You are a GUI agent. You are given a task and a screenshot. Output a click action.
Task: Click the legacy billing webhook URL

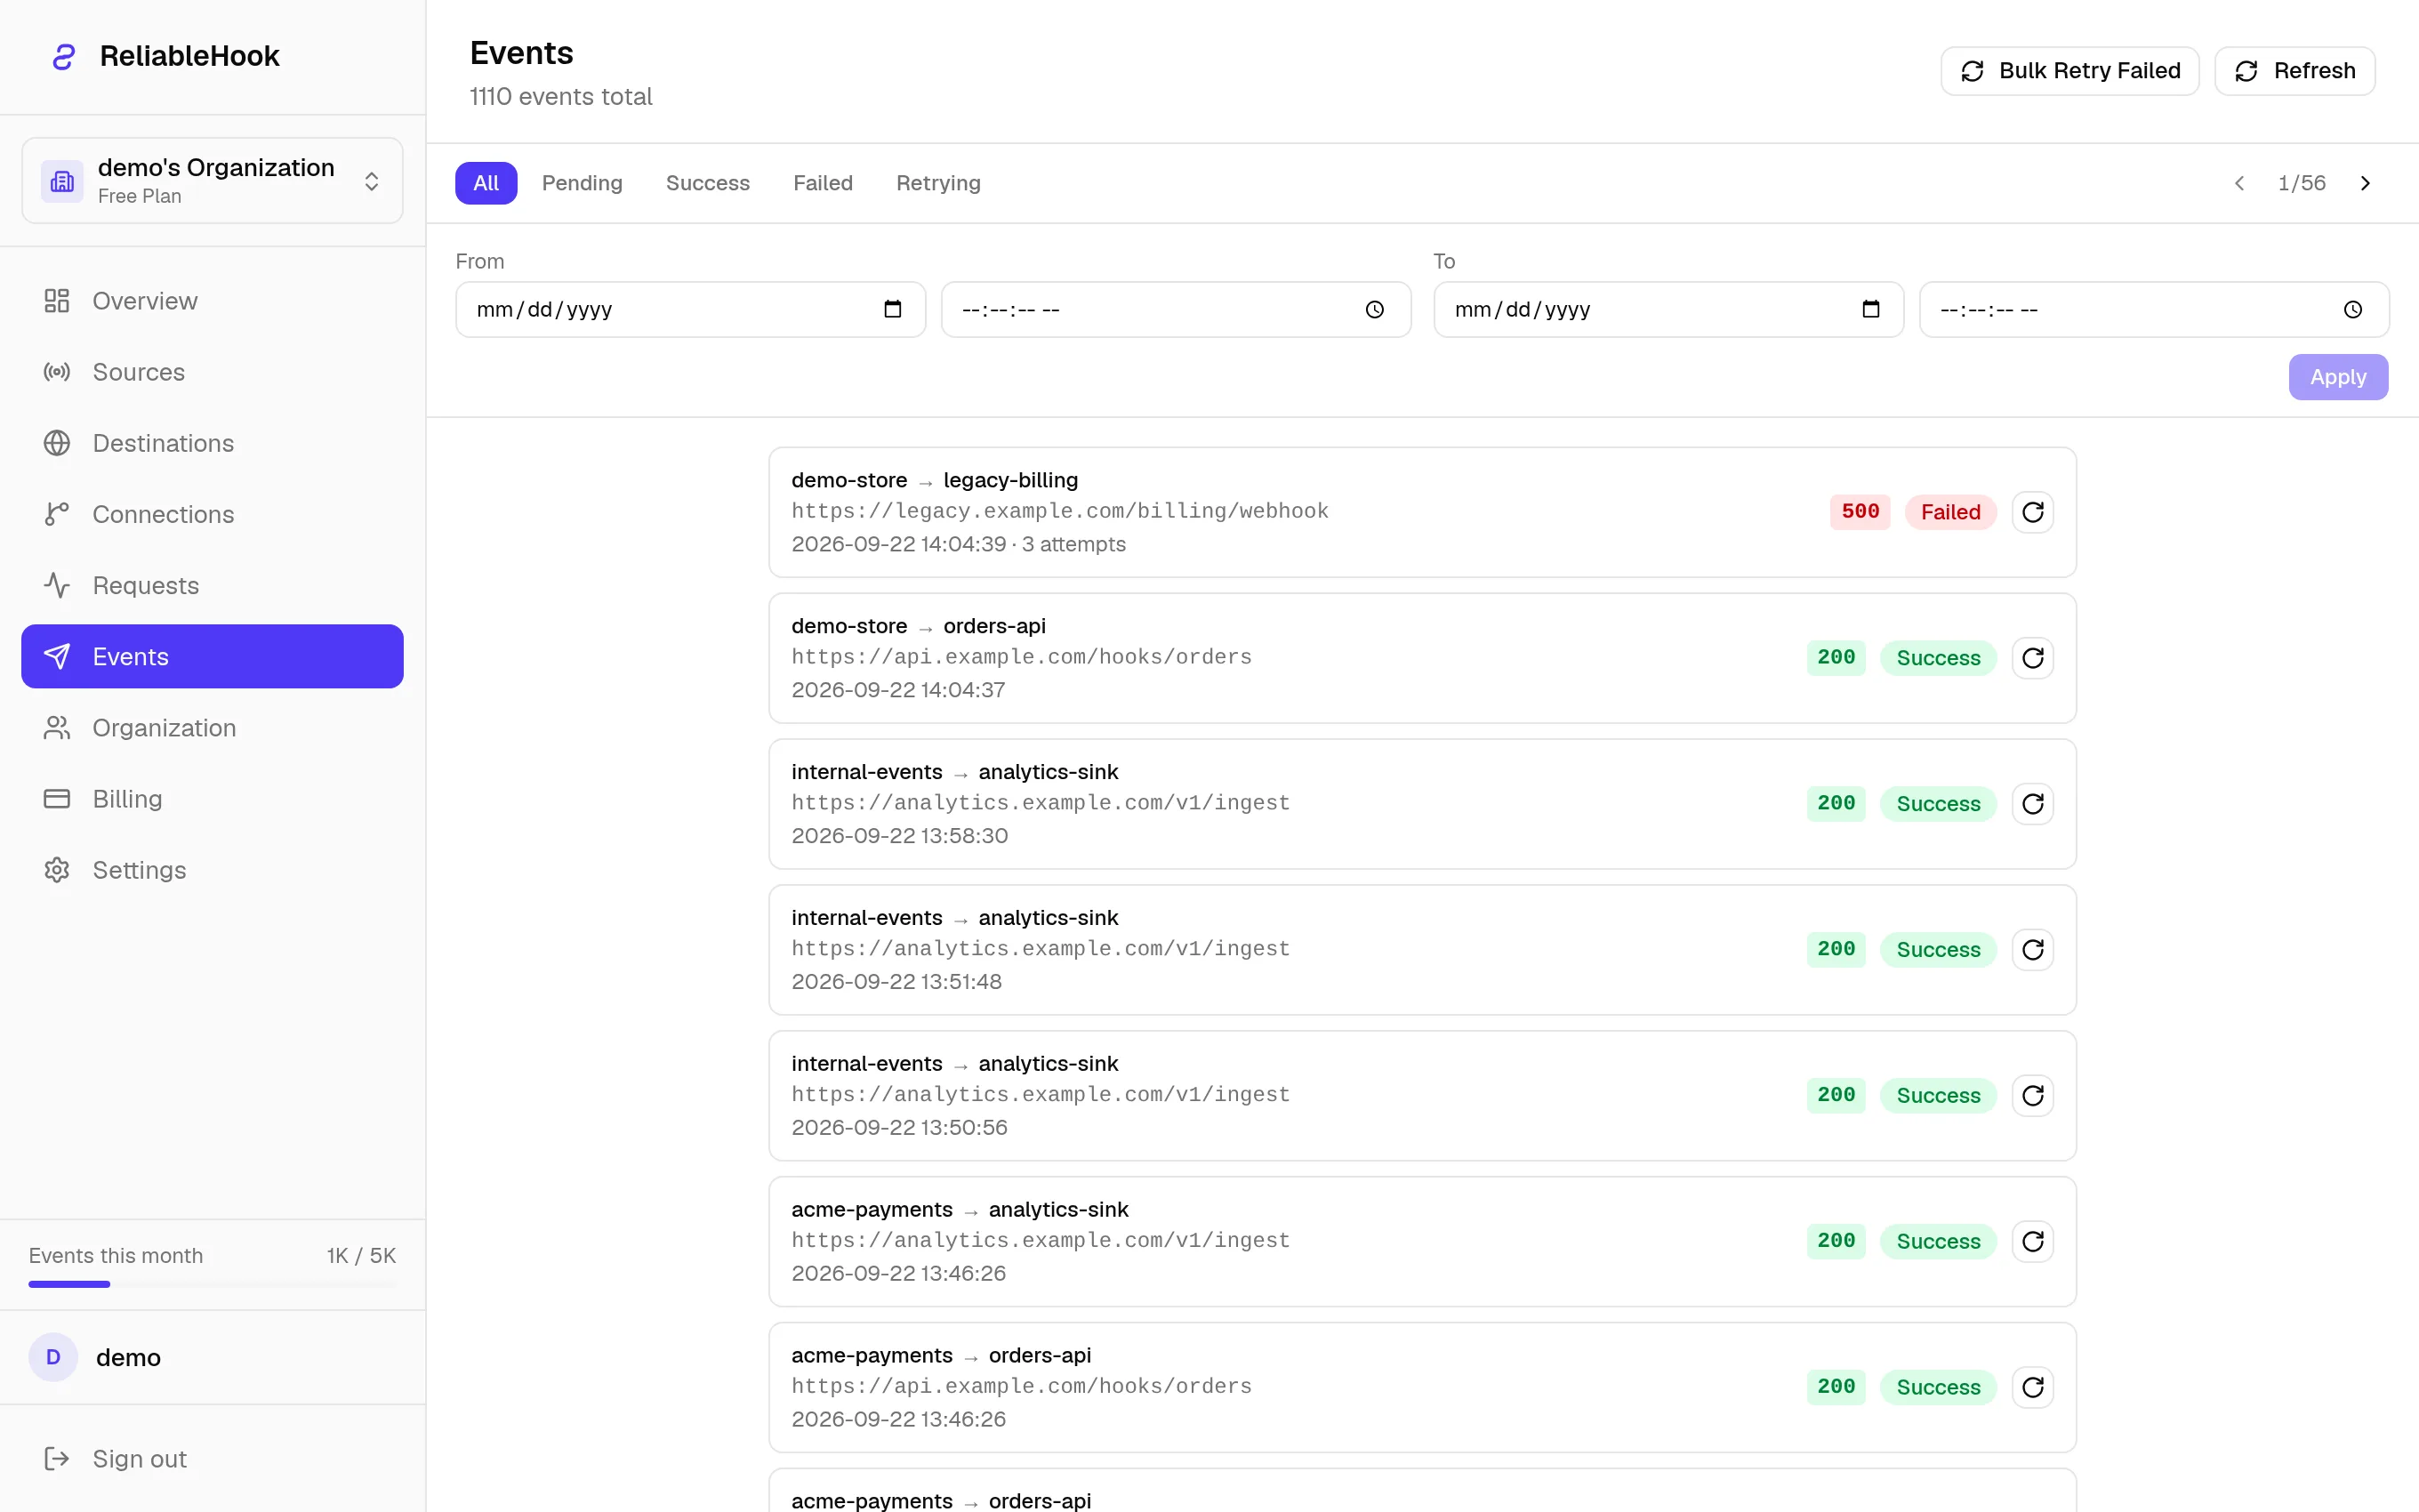click(x=1059, y=511)
